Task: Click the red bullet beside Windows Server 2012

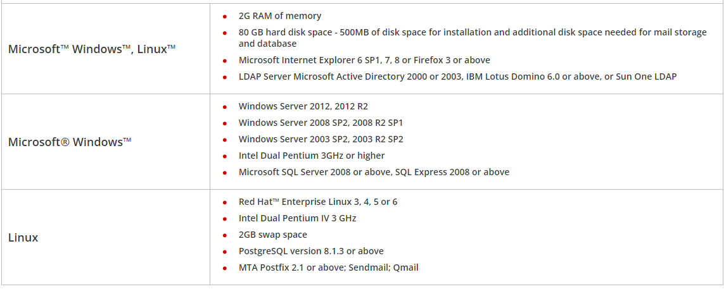Action: [x=225, y=107]
